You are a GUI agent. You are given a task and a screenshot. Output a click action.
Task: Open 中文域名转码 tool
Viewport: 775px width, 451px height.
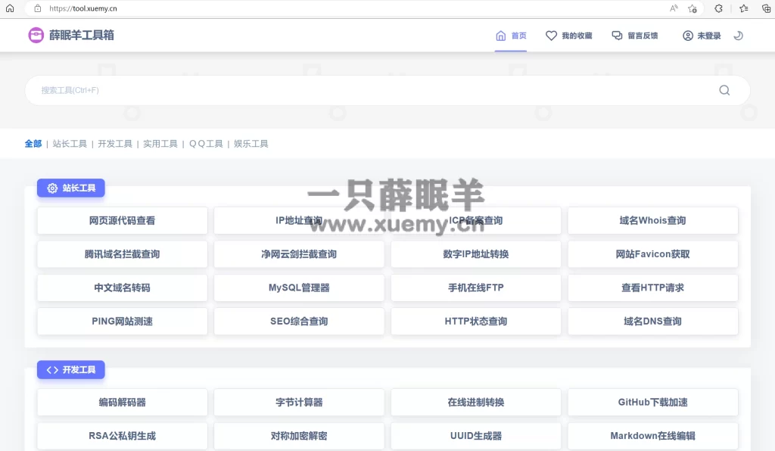(122, 288)
